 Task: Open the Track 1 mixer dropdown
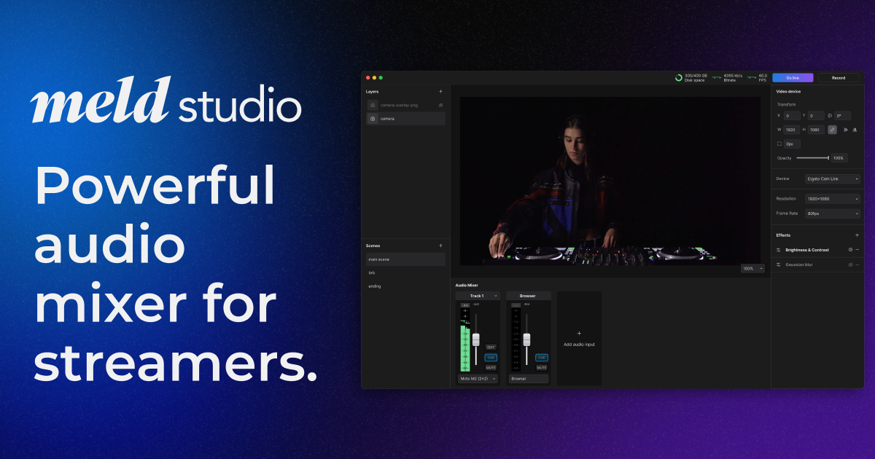[x=496, y=295]
